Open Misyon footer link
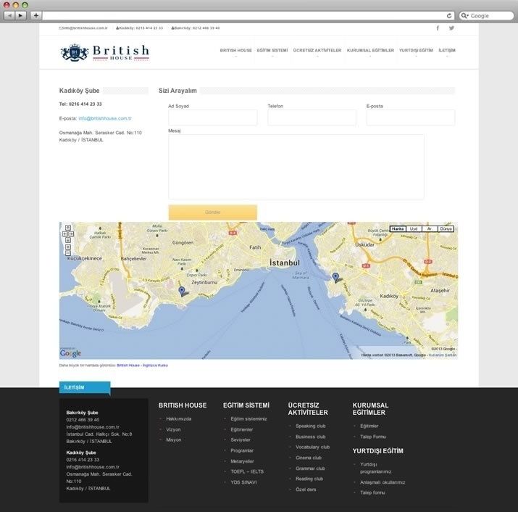This screenshot has height=512, width=518. click(x=174, y=440)
